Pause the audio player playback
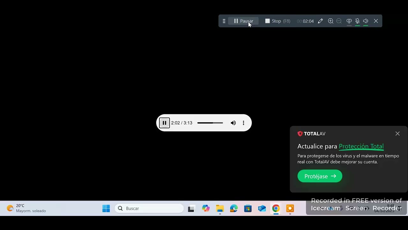This screenshot has width=408, height=230. click(164, 123)
